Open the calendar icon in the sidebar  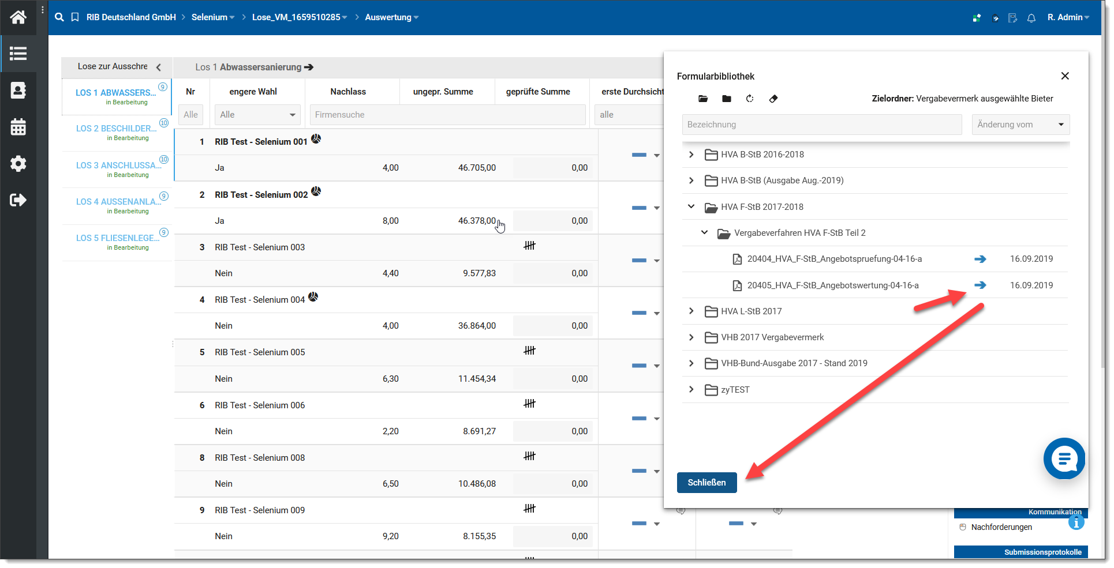click(18, 127)
